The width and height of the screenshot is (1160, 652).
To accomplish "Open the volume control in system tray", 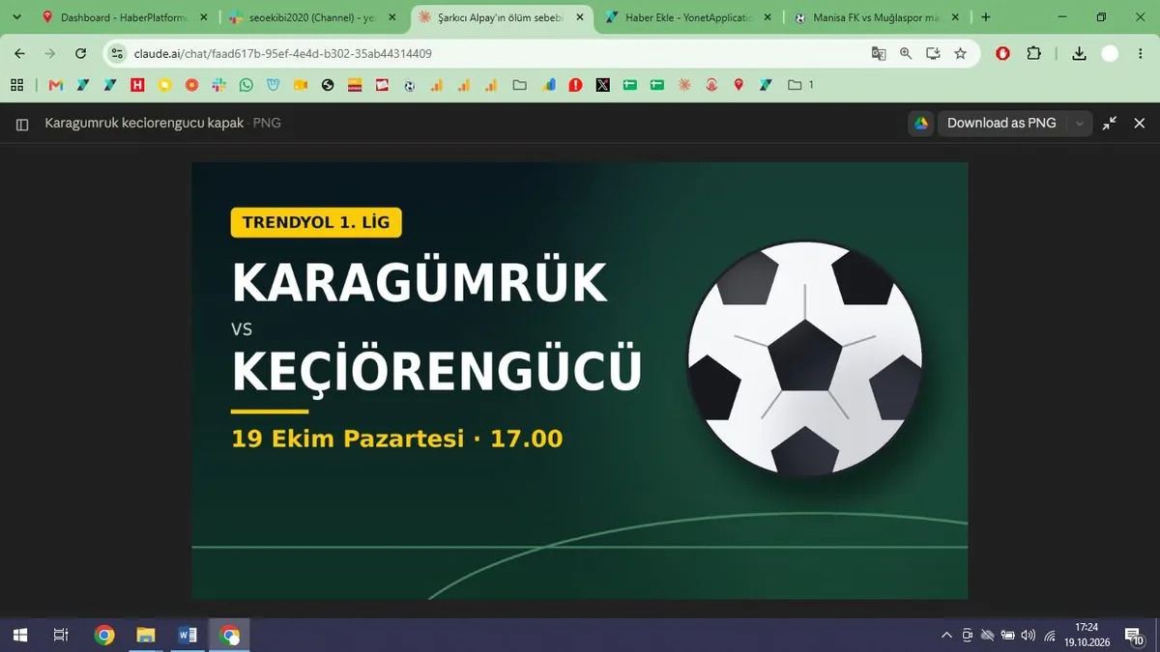I will tap(1028, 635).
